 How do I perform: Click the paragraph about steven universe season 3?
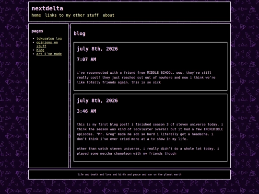pyautogui.click(x=150, y=132)
